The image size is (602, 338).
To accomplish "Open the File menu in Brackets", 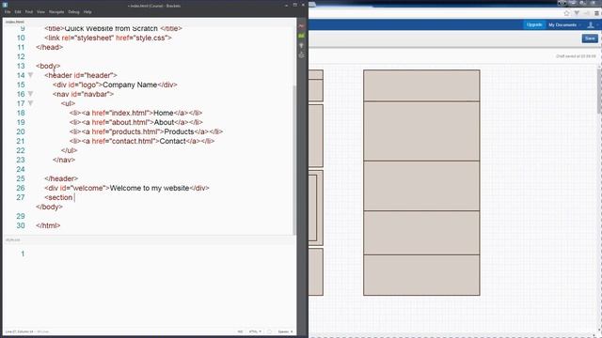I will point(8,12).
